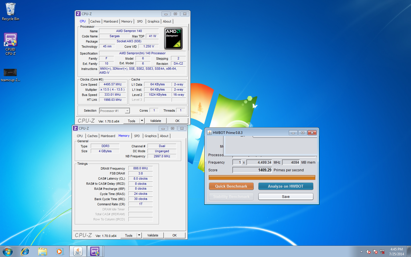Open Memory tab in upper CPU-Z window
Screen dimensions: 411x257
pyautogui.click(x=127, y=21)
